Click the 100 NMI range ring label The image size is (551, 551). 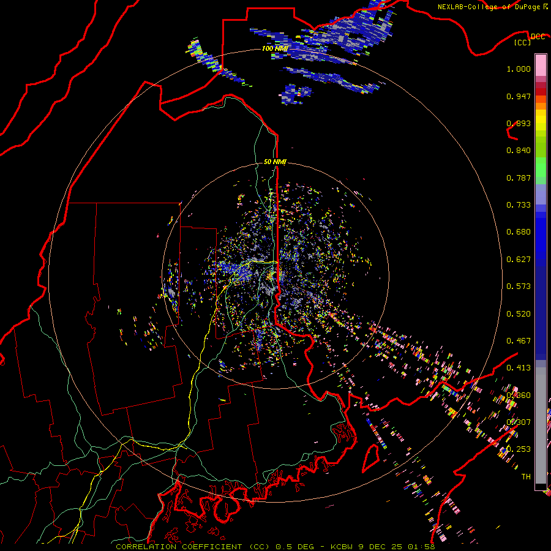[x=275, y=48]
